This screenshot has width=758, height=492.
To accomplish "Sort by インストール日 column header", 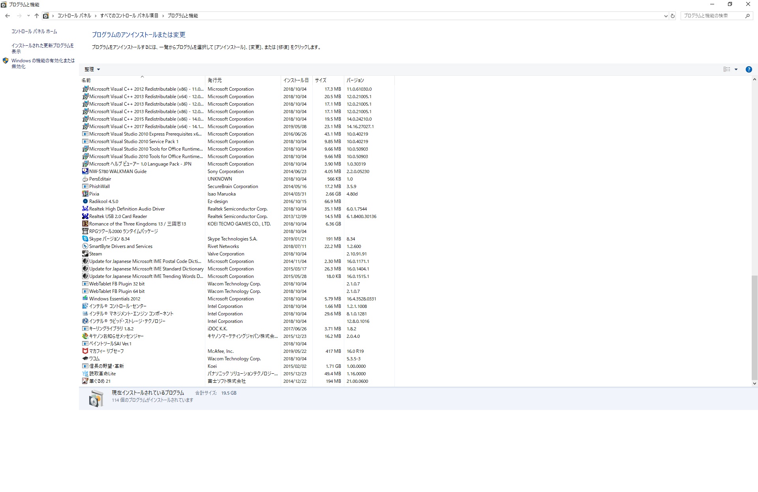I will (x=296, y=80).
